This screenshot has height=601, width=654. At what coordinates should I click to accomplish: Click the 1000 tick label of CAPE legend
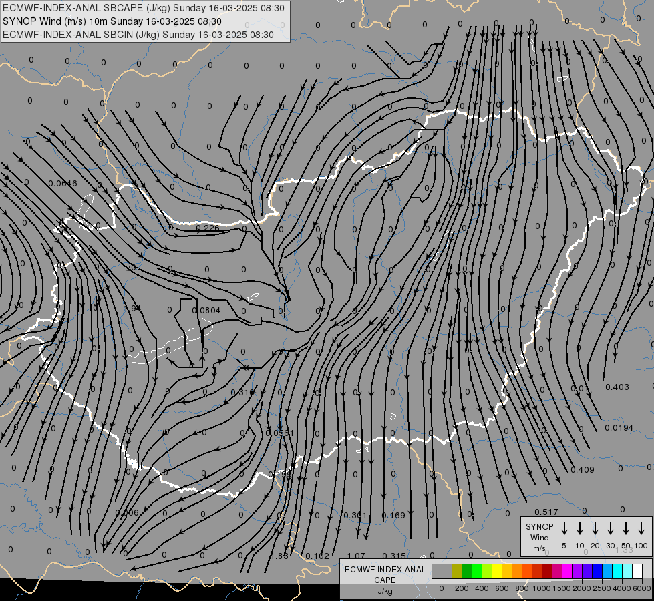[541, 588]
